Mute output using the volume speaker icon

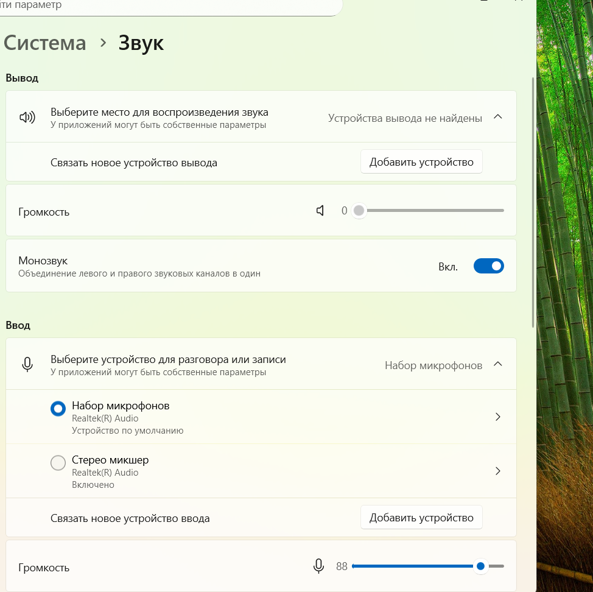pos(320,211)
